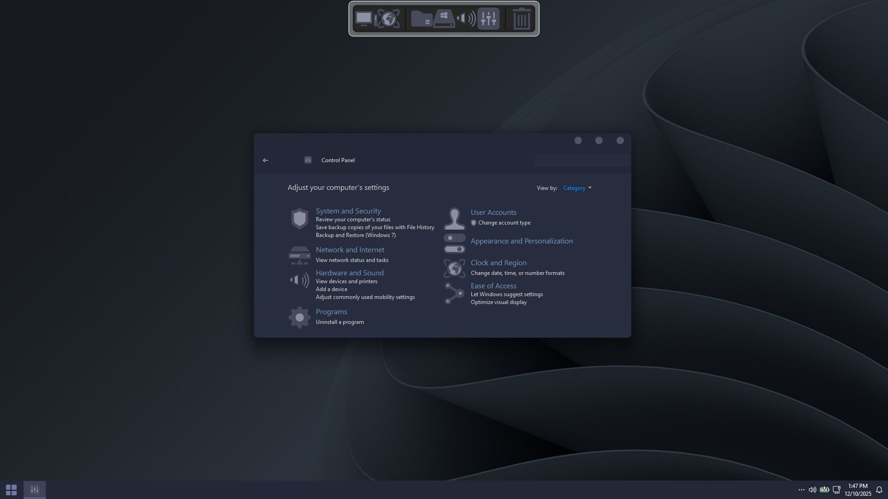The width and height of the screenshot is (888, 499).
Task: Open Hardware and Sound category
Action: click(349, 273)
